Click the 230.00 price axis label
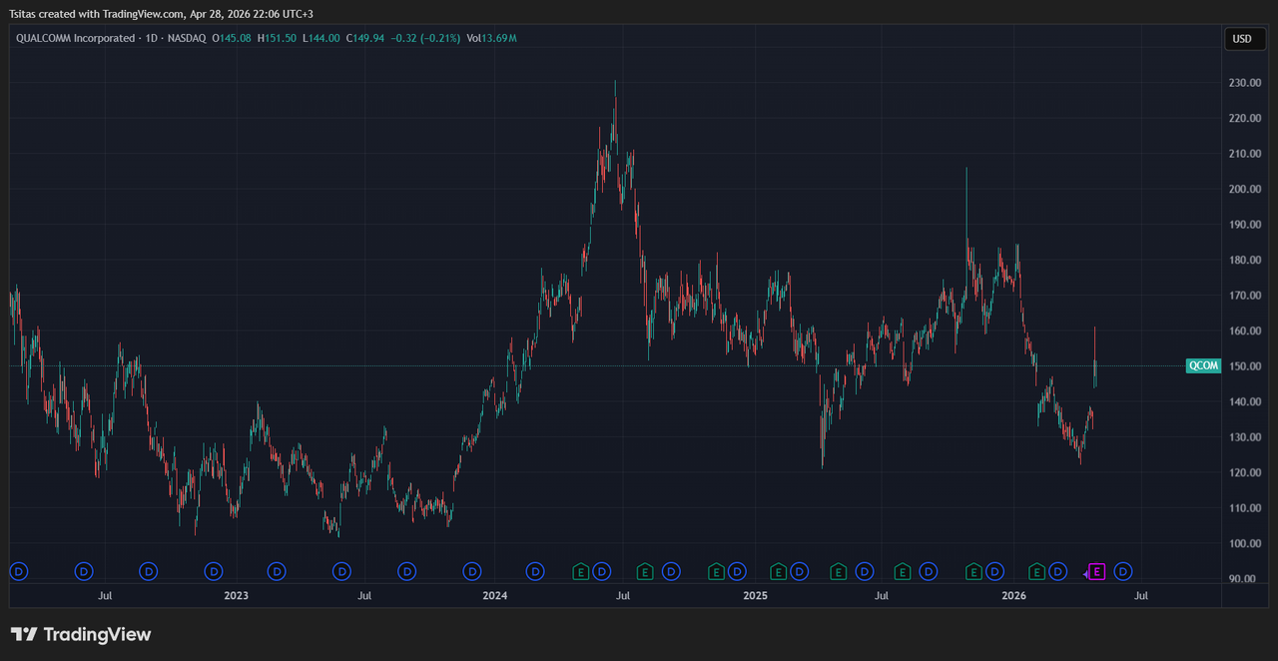The image size is (1278, 661). [1244, 83]
